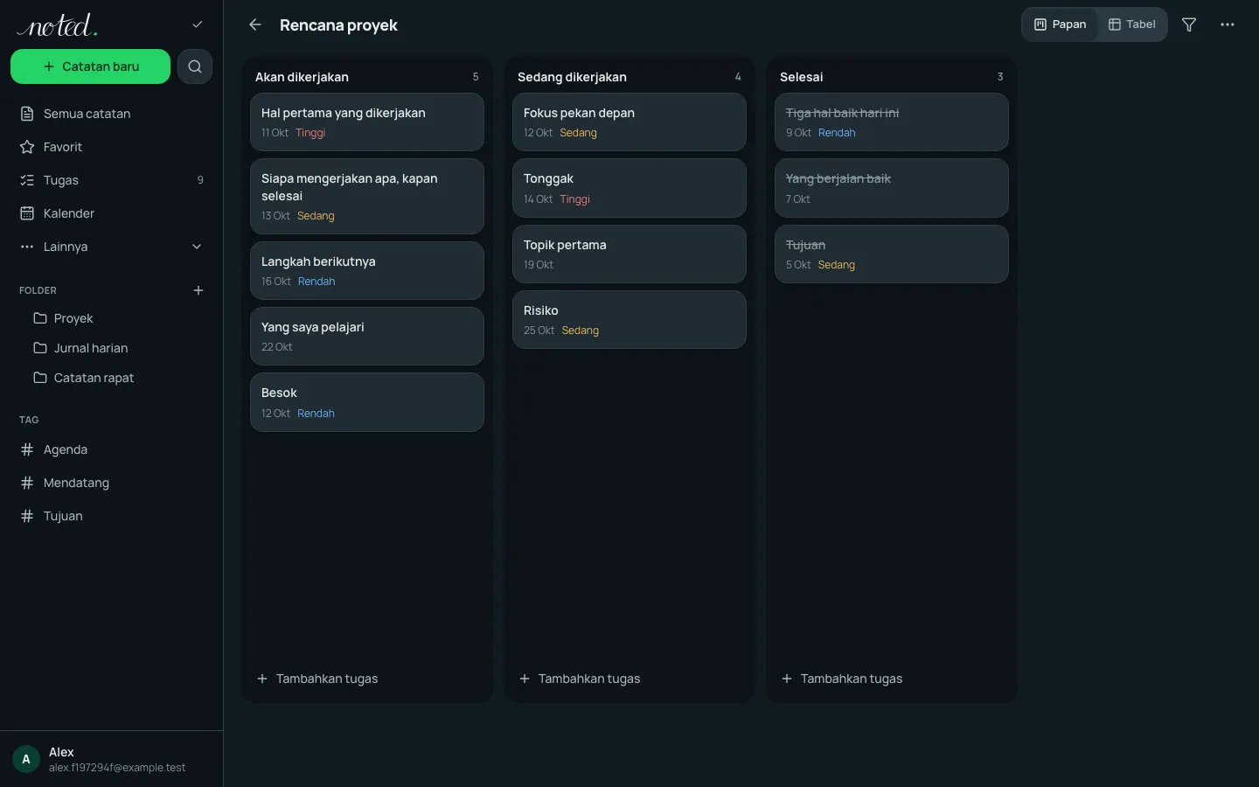The height and width of the screenshot is (787, 1259).
Task: Click Alex's profile avatar
Action: coord(26,759)
